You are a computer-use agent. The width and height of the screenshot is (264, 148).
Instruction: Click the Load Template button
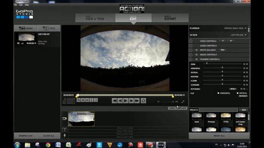click(178, 108)
